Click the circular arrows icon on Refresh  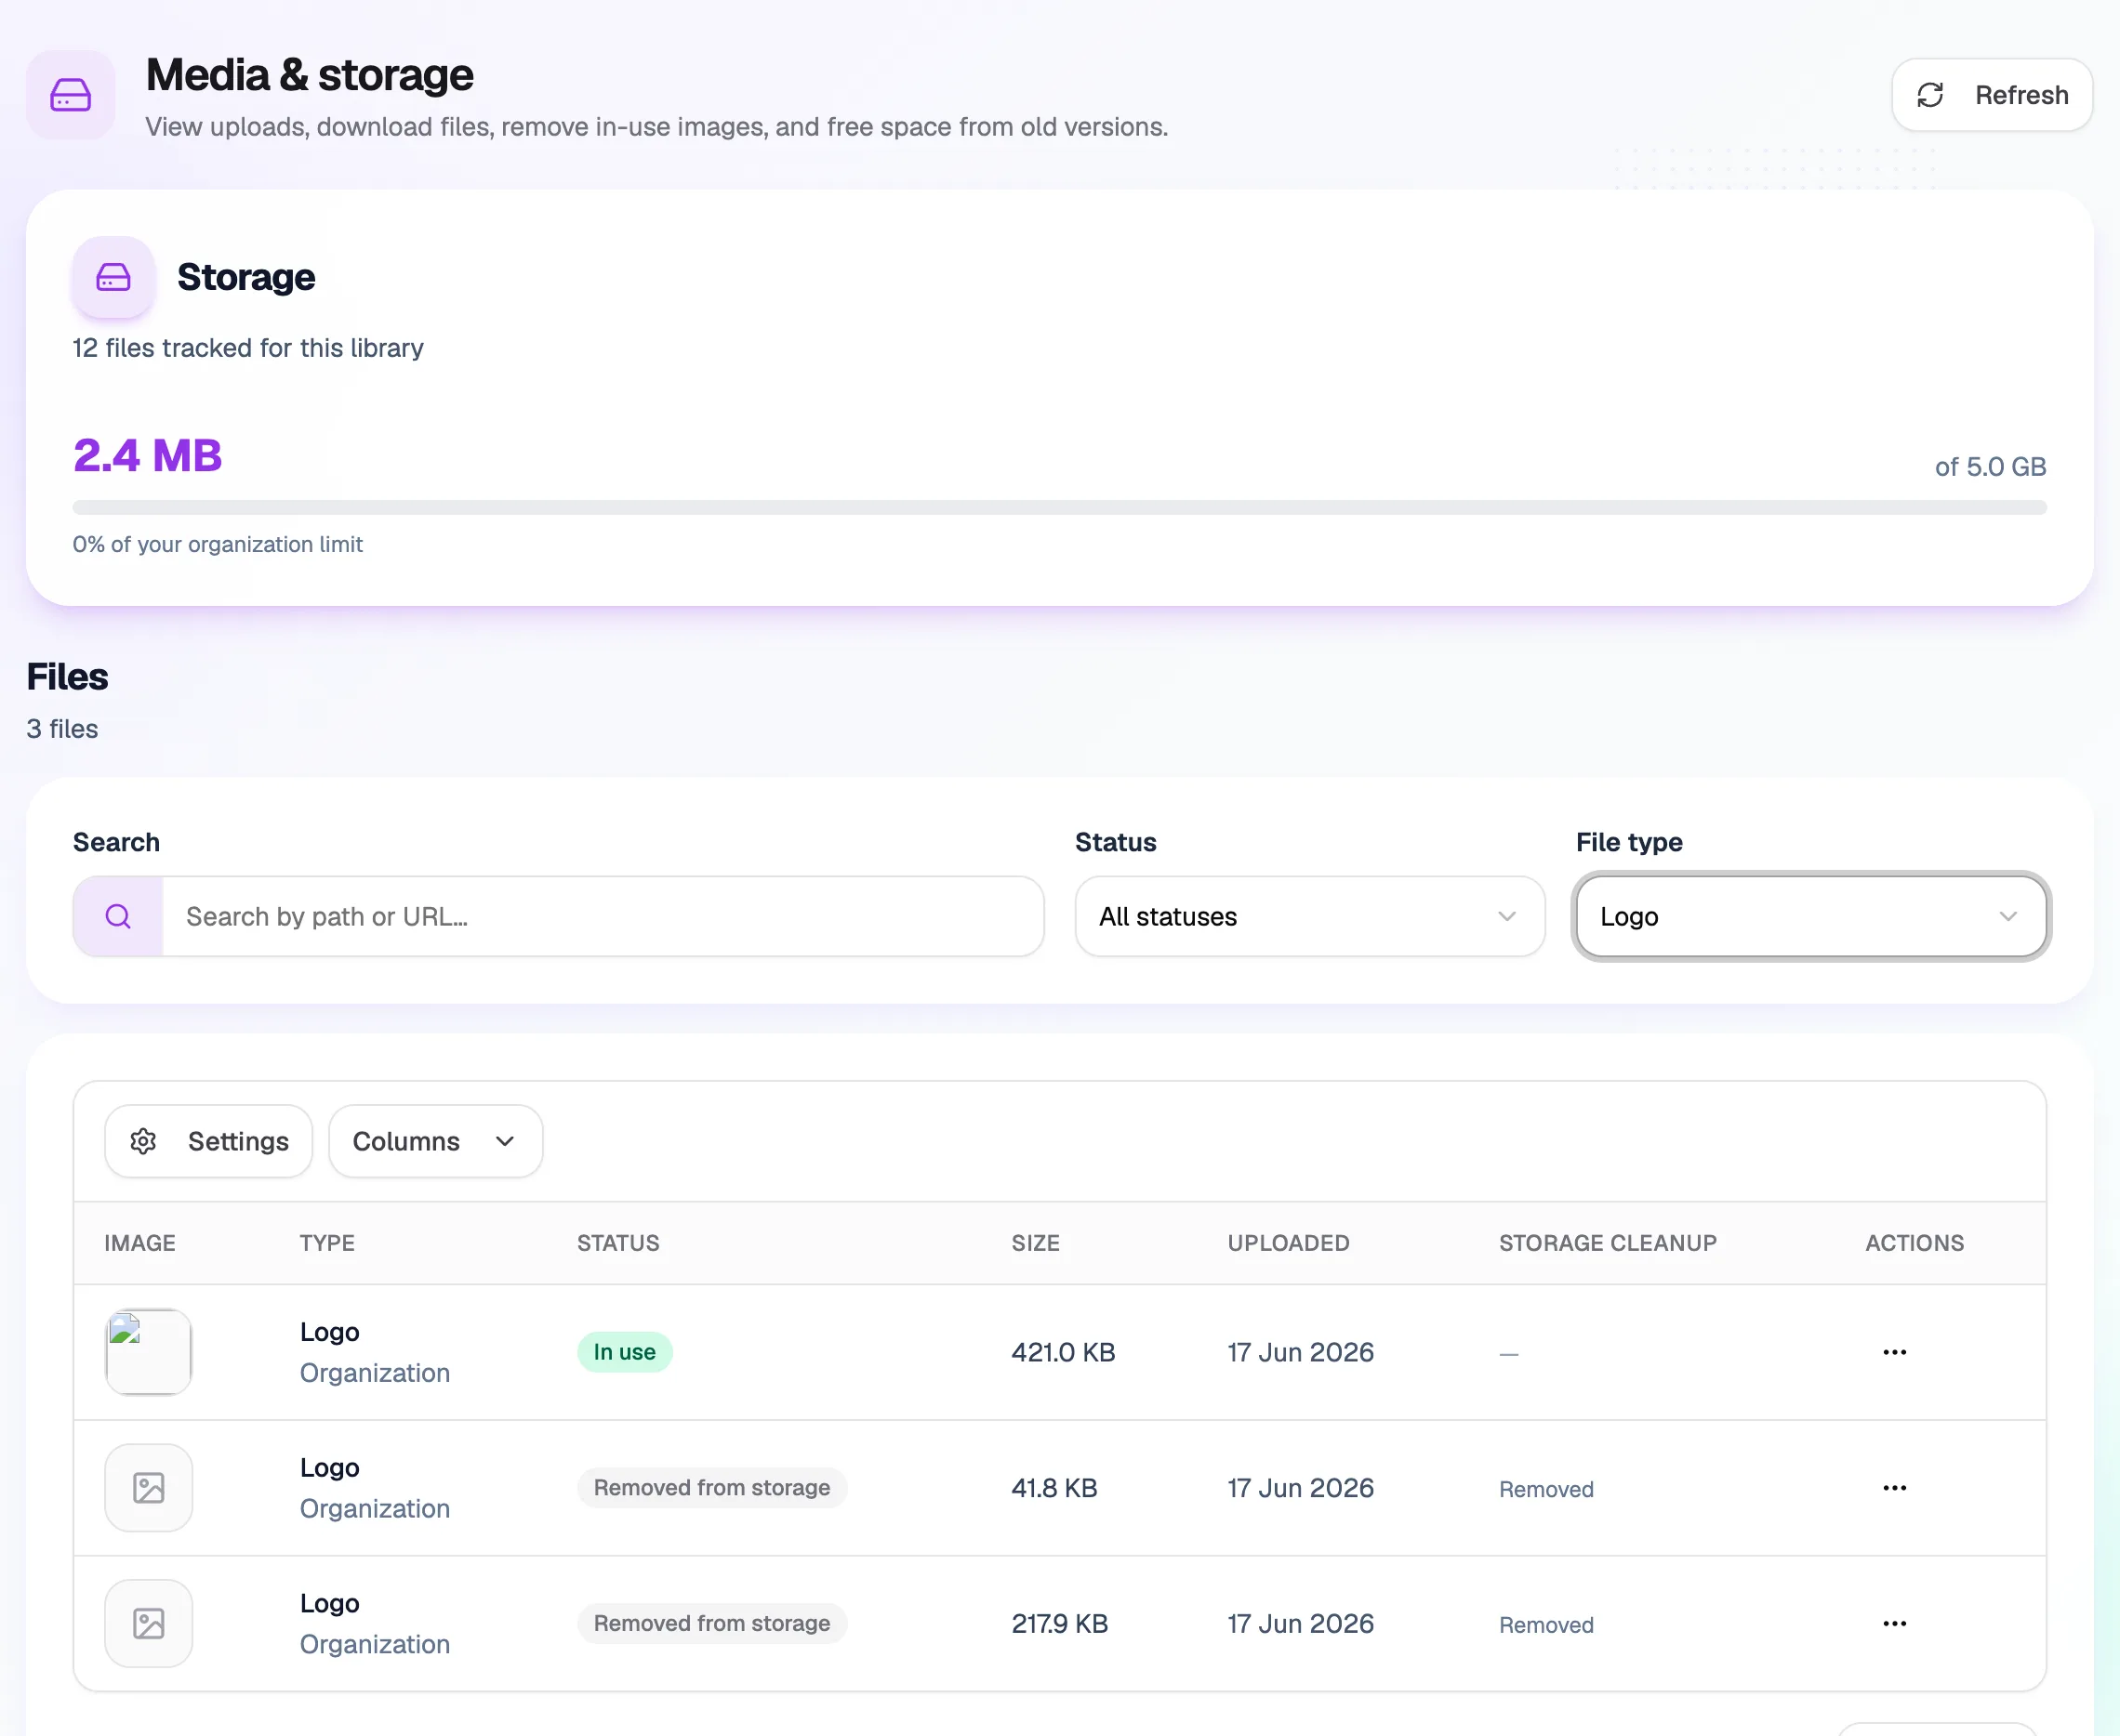coord(1930,95)
